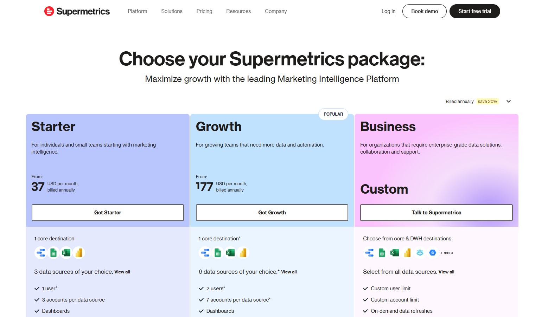Click Google Sheets icon in Starter plan

[53, 253]
